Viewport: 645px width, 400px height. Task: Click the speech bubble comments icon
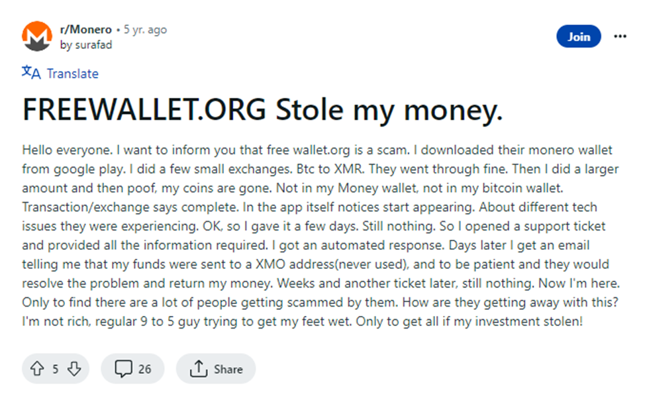tap(123, 369)
